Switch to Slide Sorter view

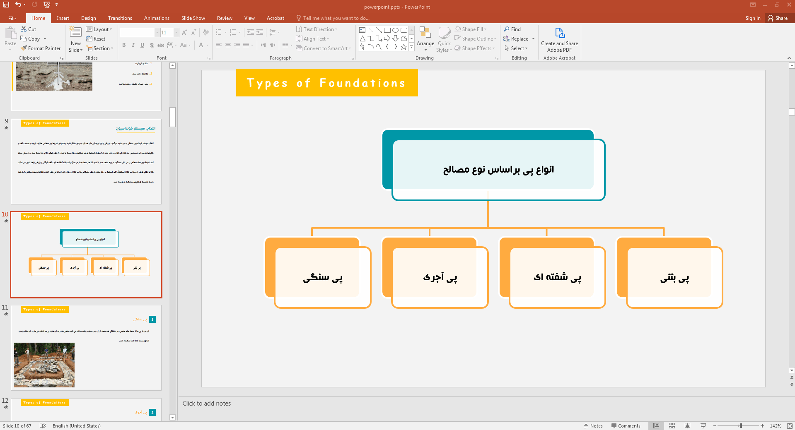tap(672, 425)
